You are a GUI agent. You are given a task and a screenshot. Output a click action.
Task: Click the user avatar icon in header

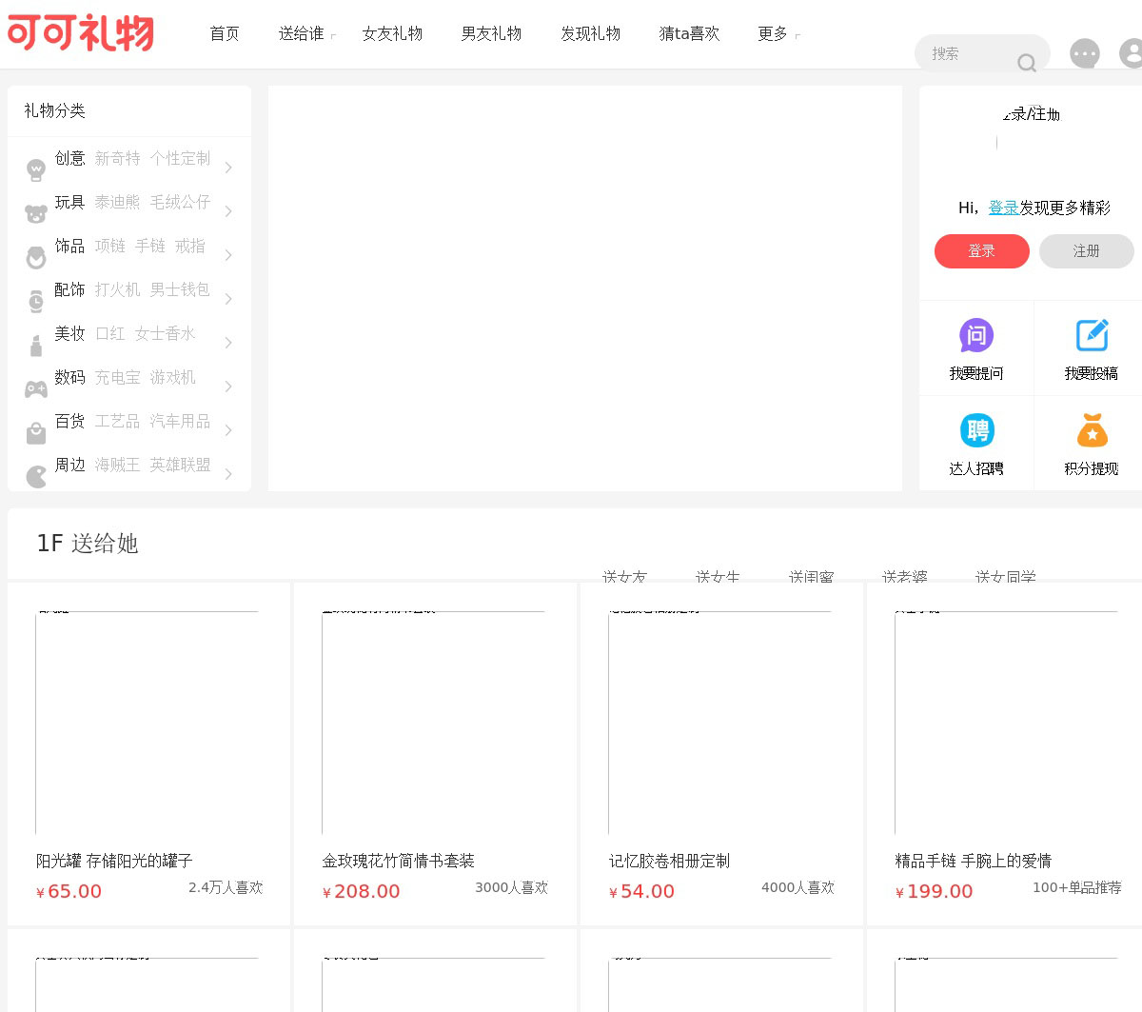click(x=1132, y=53)
